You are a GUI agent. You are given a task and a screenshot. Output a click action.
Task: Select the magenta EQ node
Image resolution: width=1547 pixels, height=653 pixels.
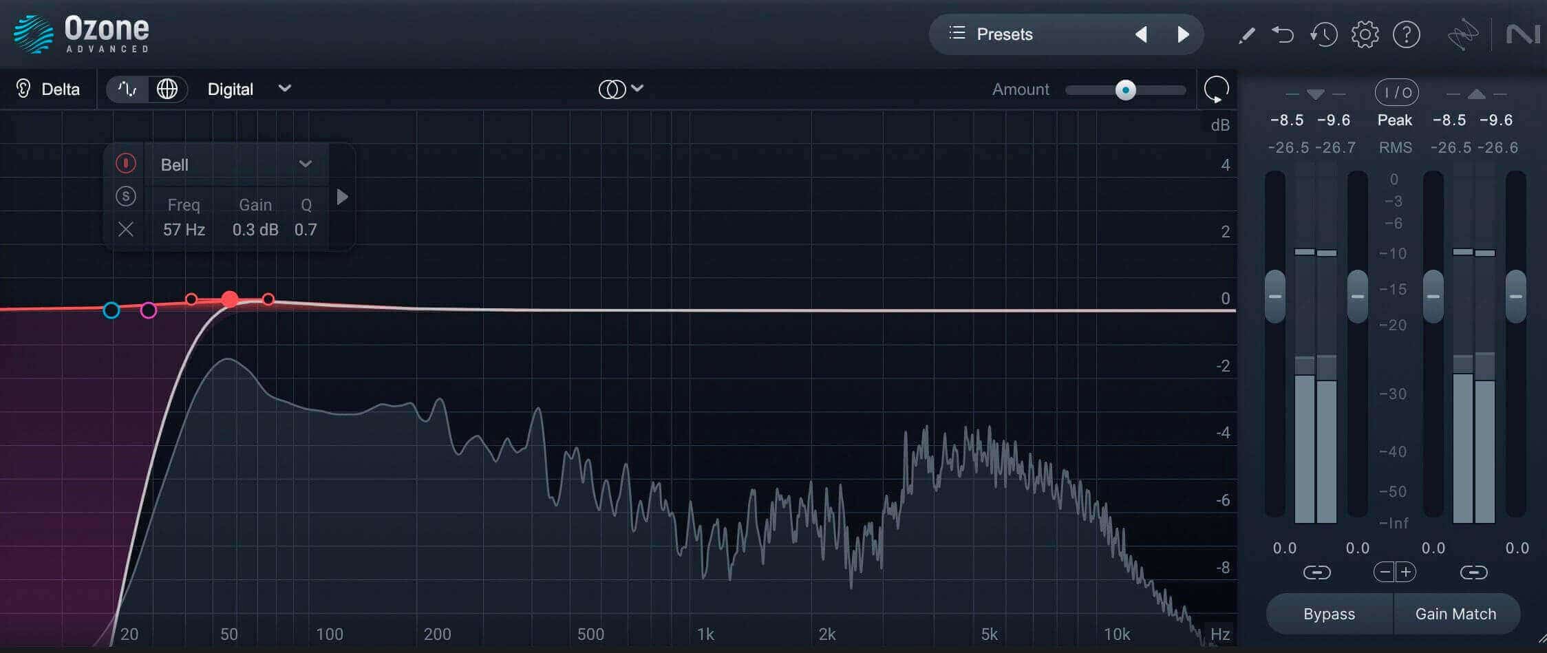point(148,310)
